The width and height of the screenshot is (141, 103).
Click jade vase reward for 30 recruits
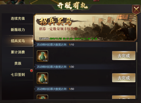tap(43, 78)
